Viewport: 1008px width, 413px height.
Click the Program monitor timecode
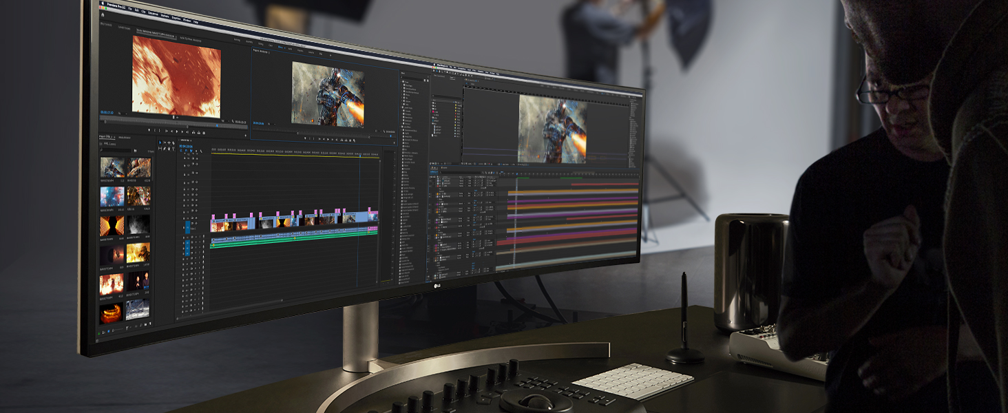(258, 123)
